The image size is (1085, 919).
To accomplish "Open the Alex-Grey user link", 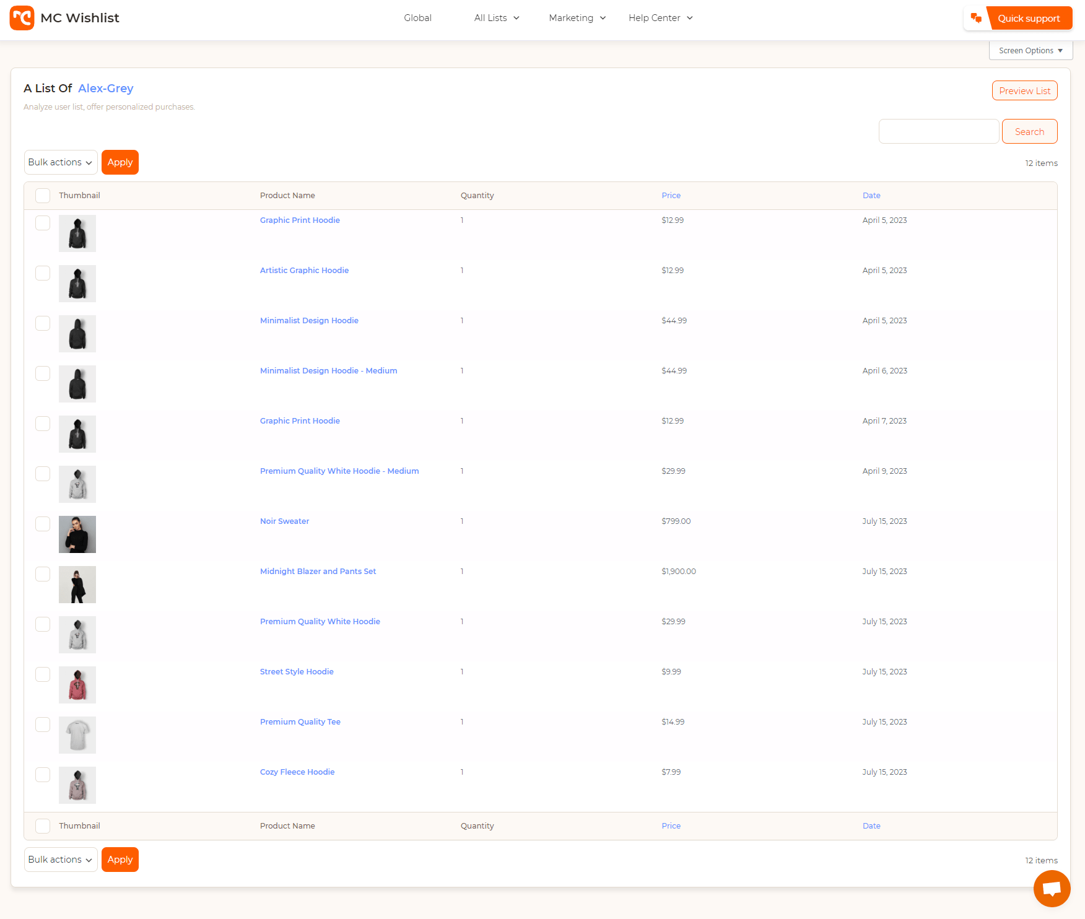I will (x=106, y=89).
